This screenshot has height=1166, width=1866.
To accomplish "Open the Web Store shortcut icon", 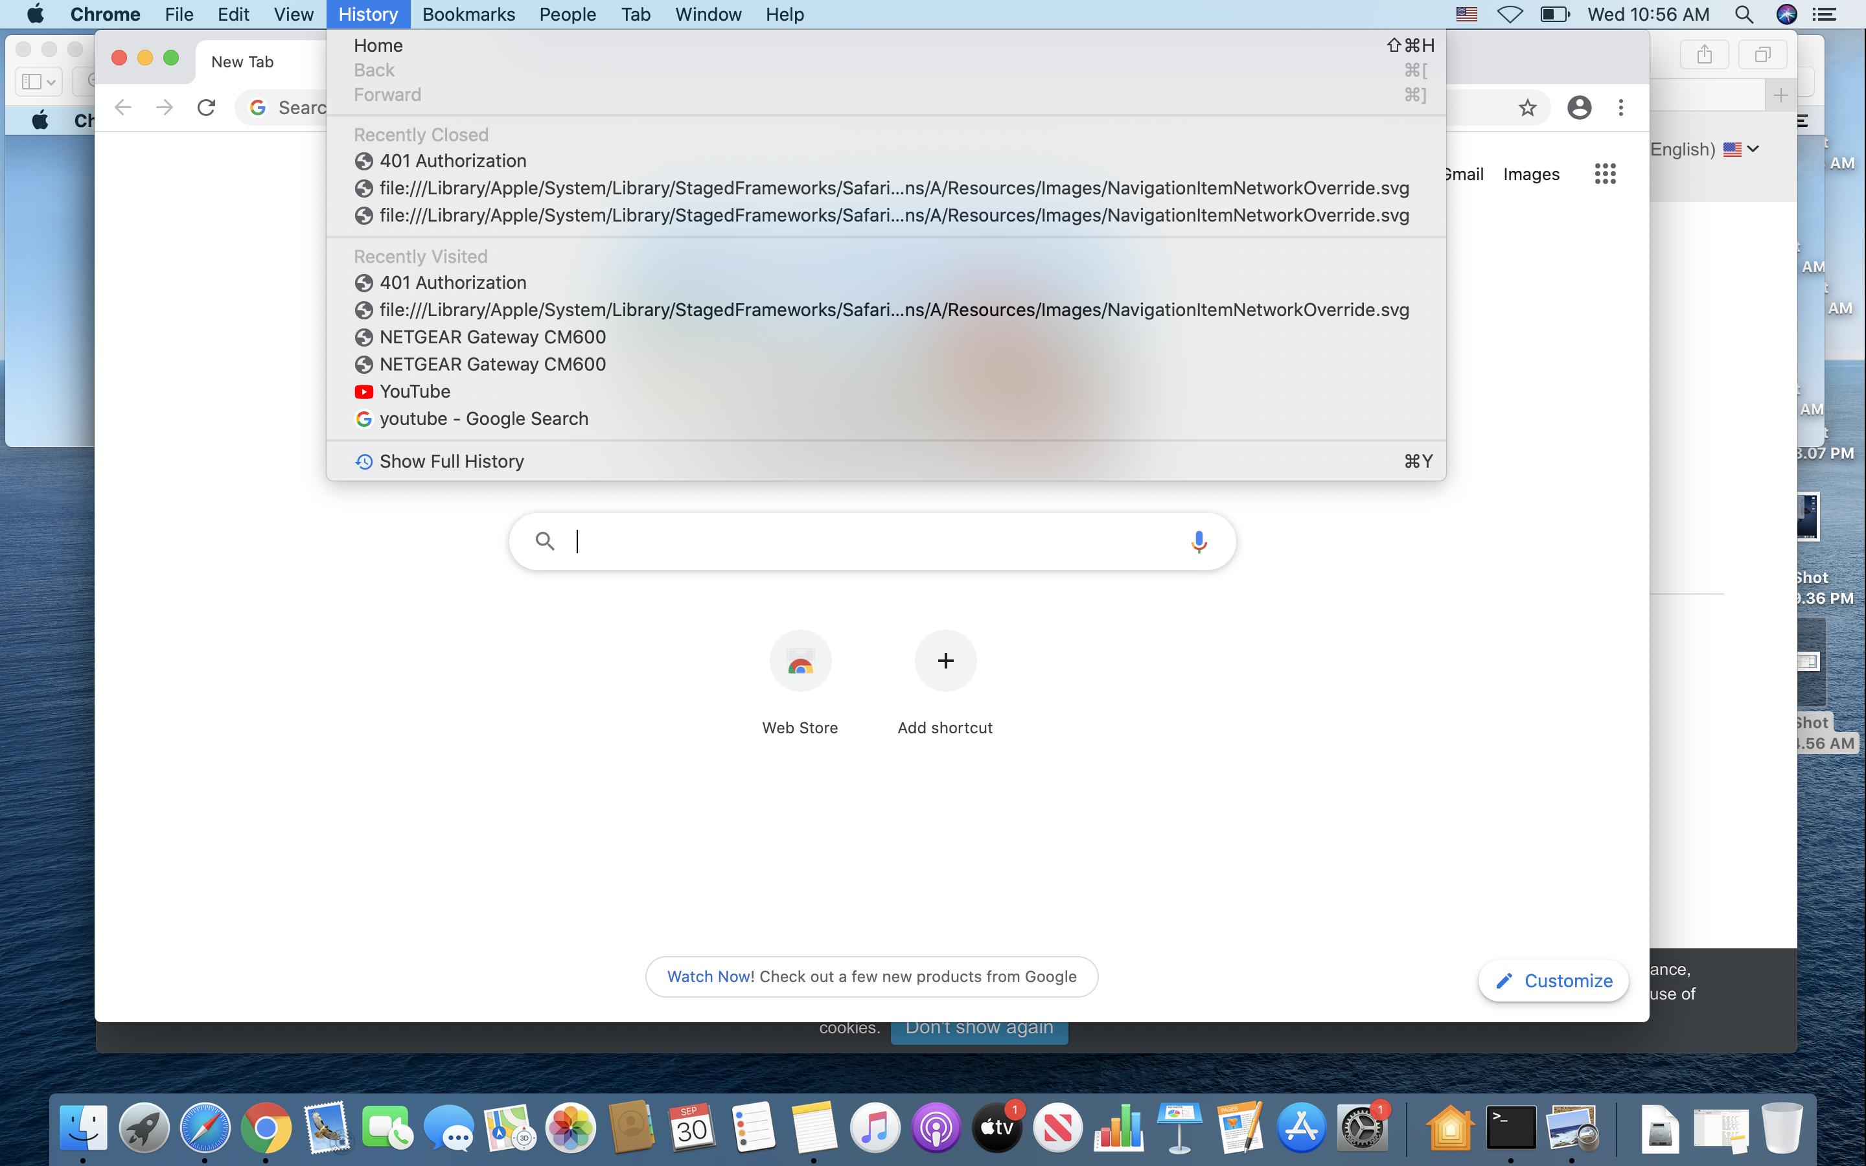I will [800, 661].
